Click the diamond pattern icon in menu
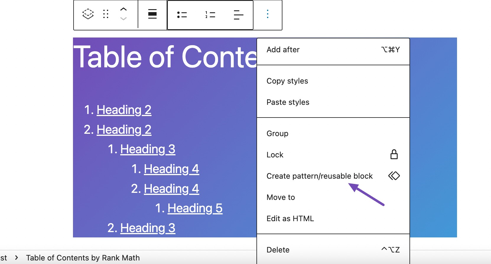This screenshot has width=491, height=264. pyautogui.click(x=394, y=176)
